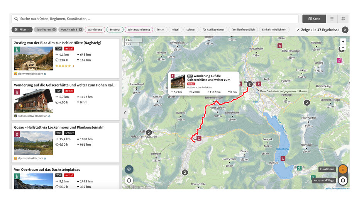This screenshot has height=202, width=359.
Task: Switch to list view icon
Action: tap(332, 19)
